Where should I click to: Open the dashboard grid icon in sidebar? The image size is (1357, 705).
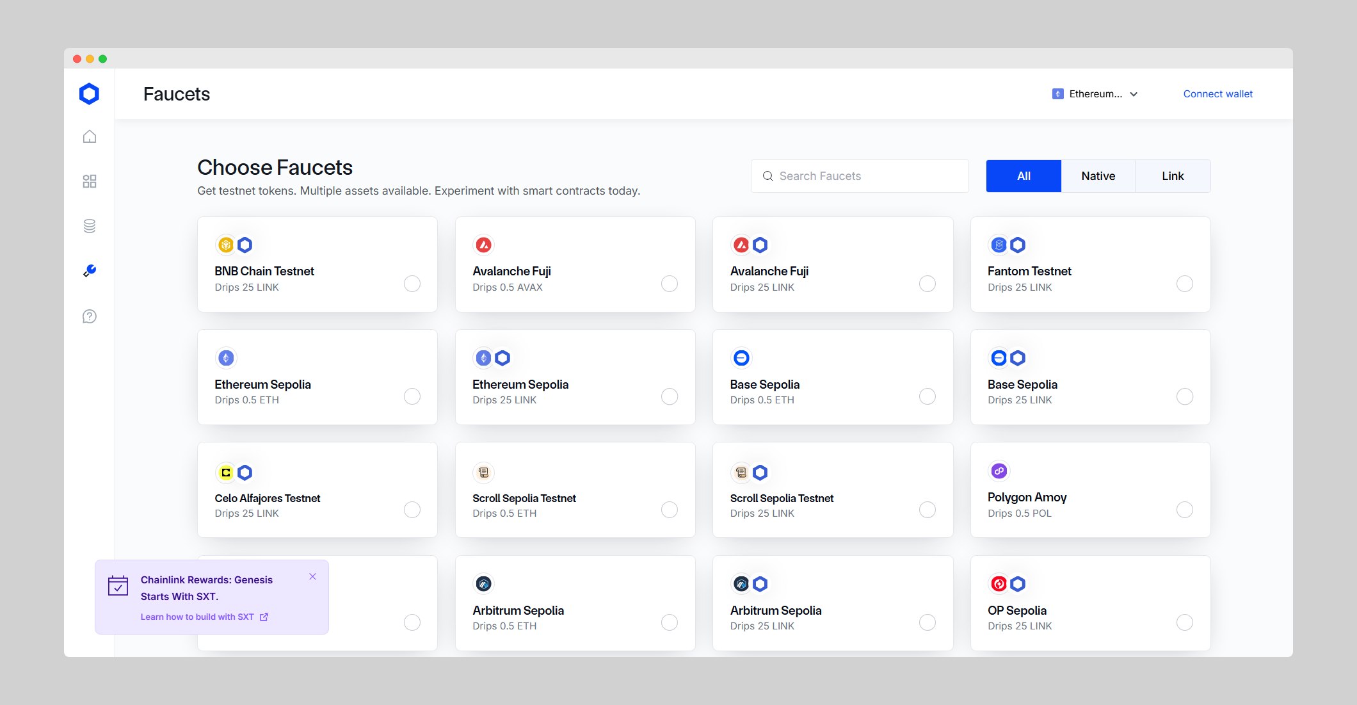click(90, 181)
